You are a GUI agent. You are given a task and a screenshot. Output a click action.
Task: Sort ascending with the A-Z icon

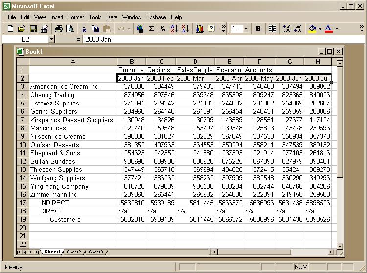174,29
